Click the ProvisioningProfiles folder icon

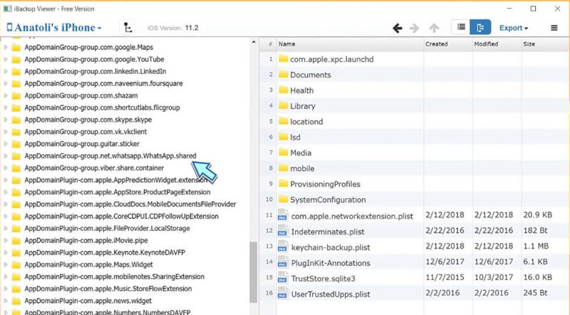[x=283, y=184]
